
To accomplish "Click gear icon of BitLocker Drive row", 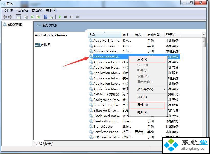I will pos(91,110).
